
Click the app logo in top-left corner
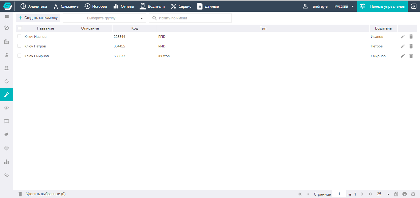(x=7, y=6)
